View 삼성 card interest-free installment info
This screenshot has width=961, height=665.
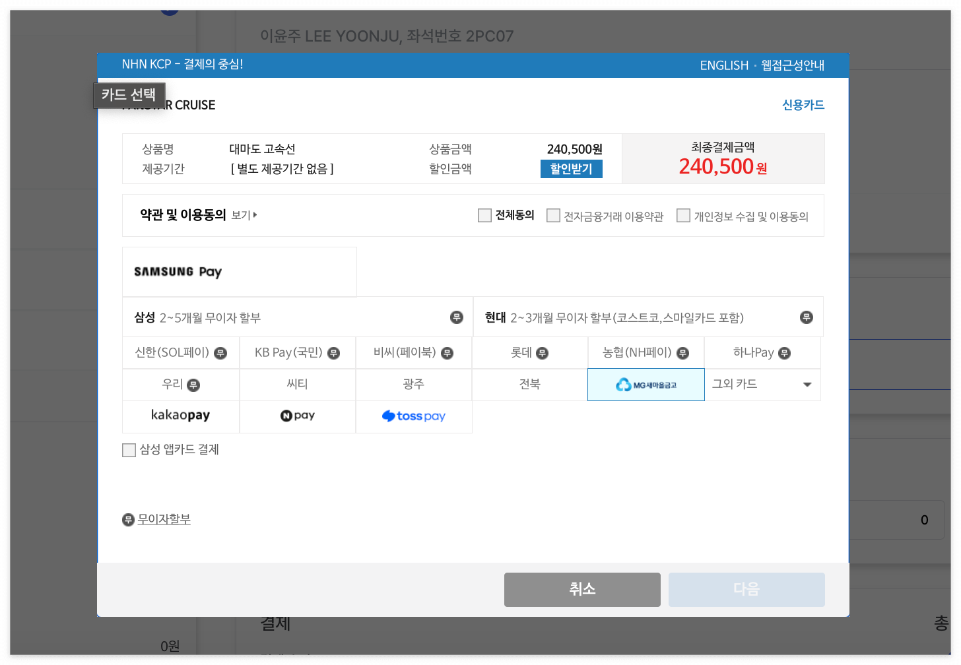point(457,317)
